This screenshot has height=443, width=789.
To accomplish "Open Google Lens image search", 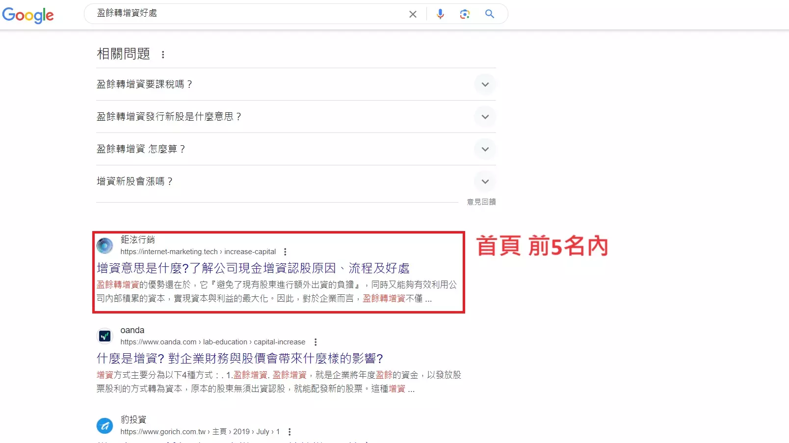I will [x=465, y=14].
